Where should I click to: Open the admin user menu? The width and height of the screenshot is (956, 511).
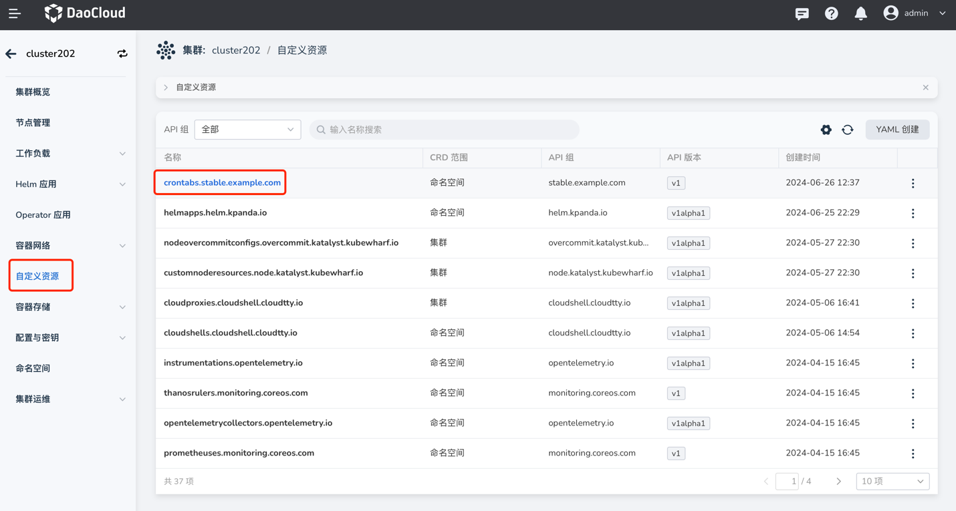coord(915,13)
